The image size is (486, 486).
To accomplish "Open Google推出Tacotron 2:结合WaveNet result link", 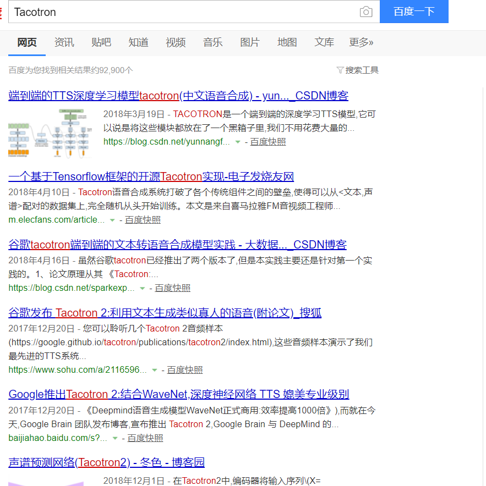I will click(x=179, y=394).
